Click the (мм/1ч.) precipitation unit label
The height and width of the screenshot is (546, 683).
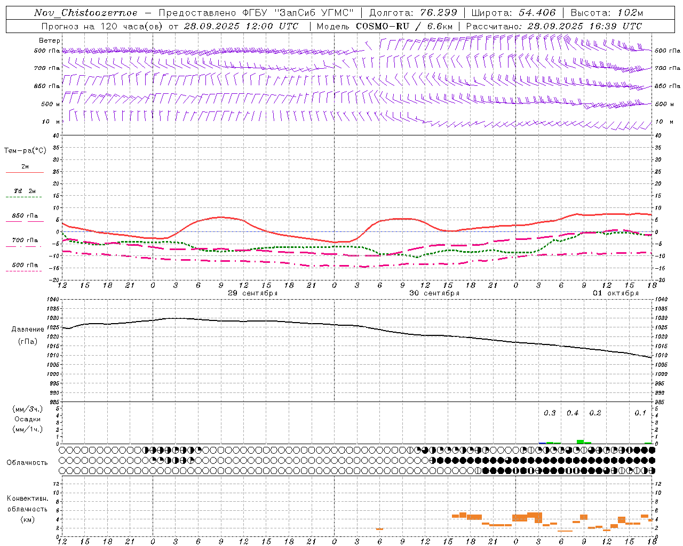(27, 429)
